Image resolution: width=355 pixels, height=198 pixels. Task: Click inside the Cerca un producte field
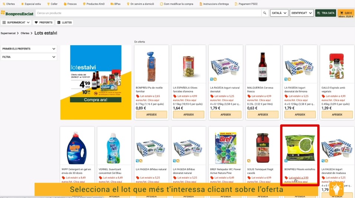coord(148,13)
